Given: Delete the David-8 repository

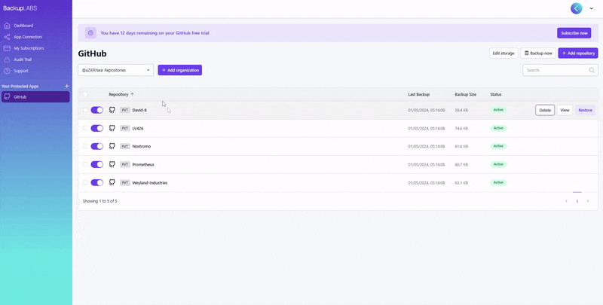Looking at the screenshot, I should [x=545, y=110].
